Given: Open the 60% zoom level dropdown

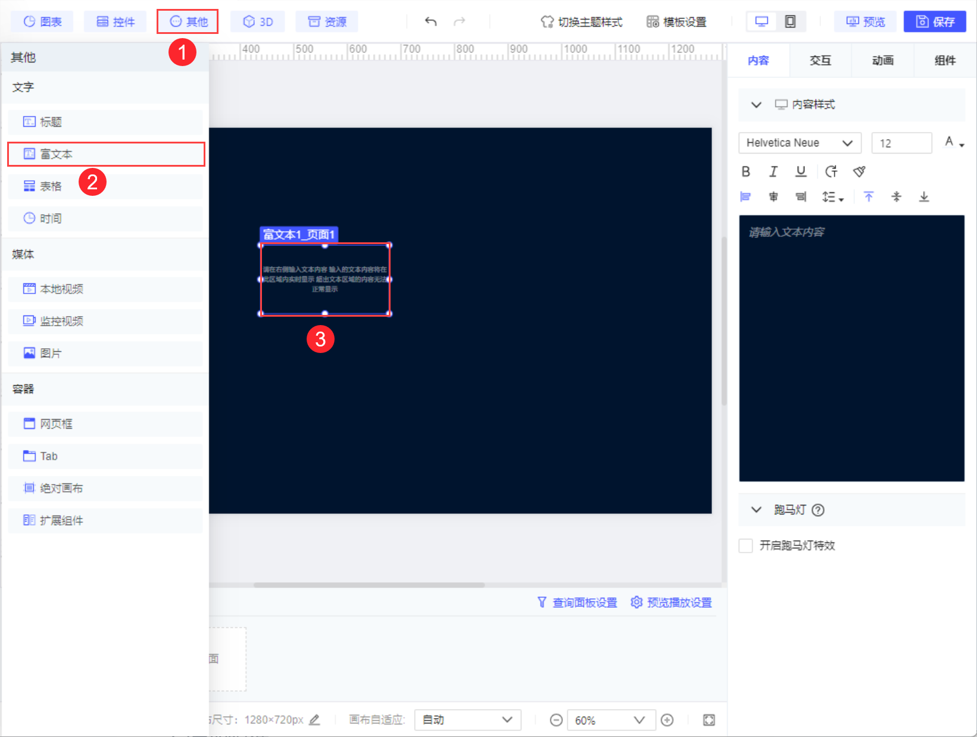Looking at the screenshot, I should point(611,720).
